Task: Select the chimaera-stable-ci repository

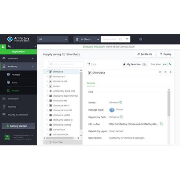Action: tap(63, 120)
